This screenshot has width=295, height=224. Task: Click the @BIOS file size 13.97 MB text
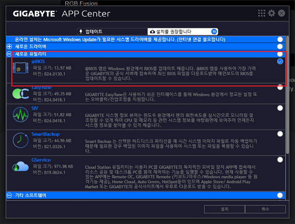[52, 68]
